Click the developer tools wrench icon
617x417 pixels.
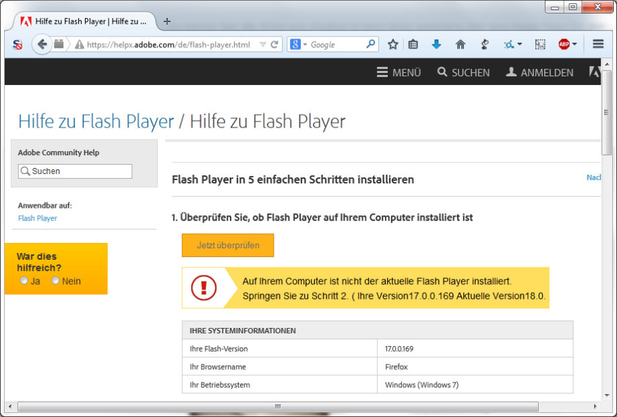pos(485,44)
